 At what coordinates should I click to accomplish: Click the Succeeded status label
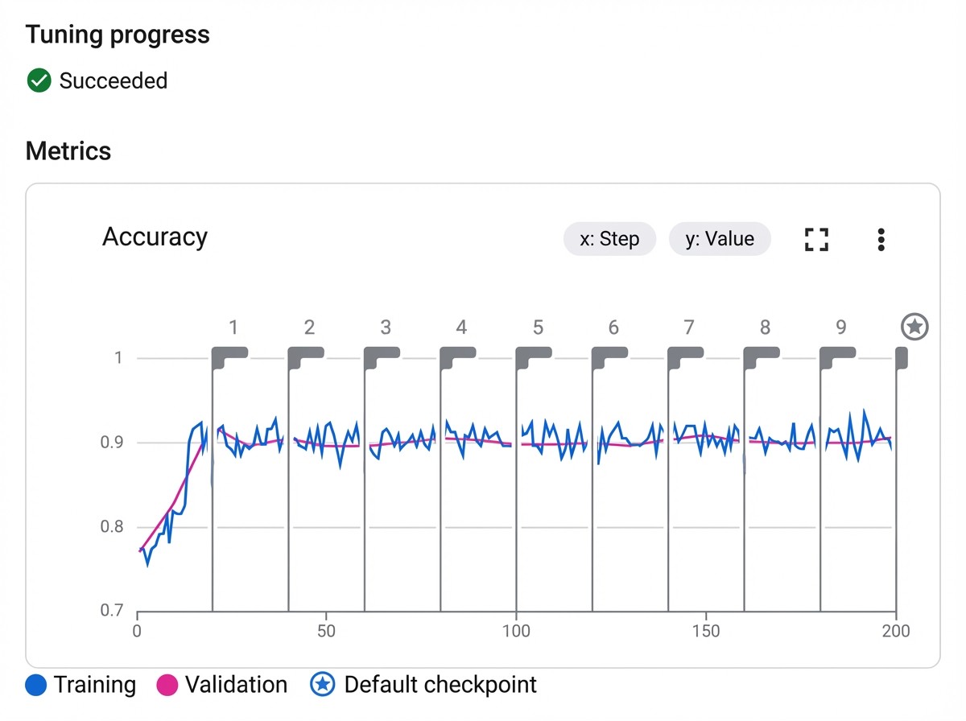point(113,80)
